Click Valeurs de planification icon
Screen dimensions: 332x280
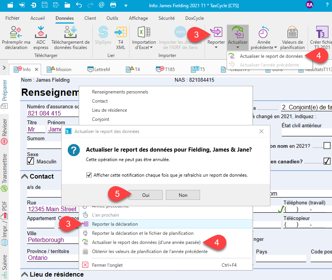pyautogui.click(x=292, y=33)
